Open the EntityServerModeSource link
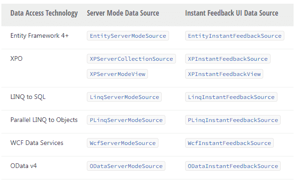The width and height of the screenshot is (294, 185). click(x=128, y=36)
